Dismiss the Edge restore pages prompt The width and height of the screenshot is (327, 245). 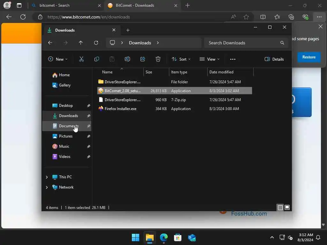coord(321,26)
